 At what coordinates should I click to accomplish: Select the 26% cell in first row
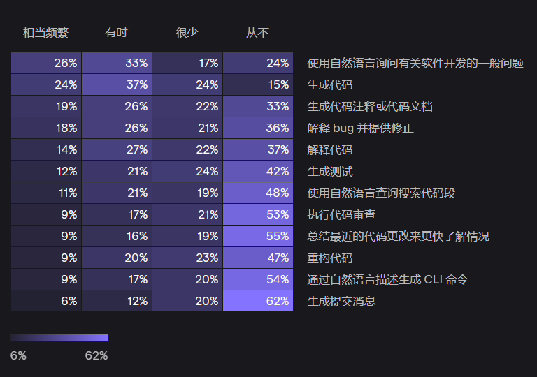click(x=46, y=63)
